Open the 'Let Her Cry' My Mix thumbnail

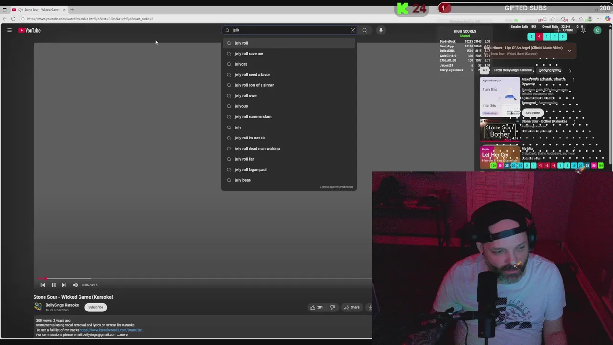tap(500, 157)
